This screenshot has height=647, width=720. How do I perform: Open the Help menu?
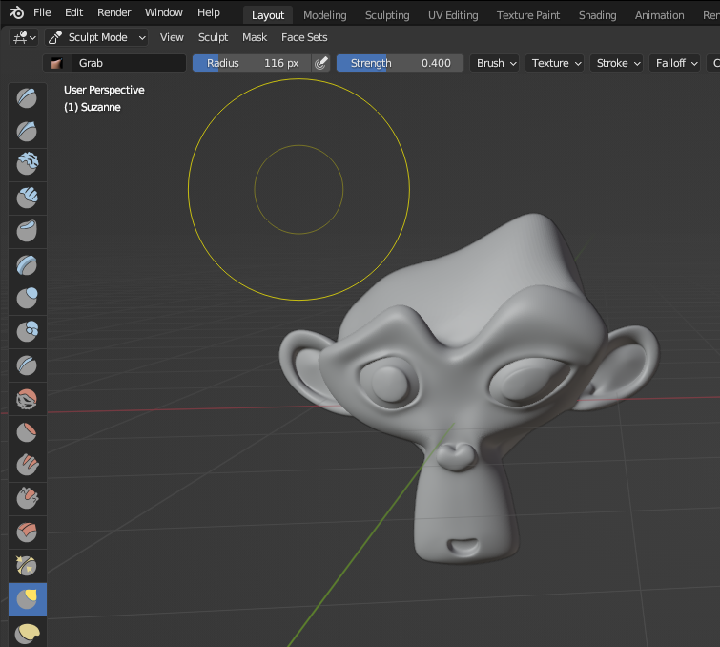pos(209,12)
